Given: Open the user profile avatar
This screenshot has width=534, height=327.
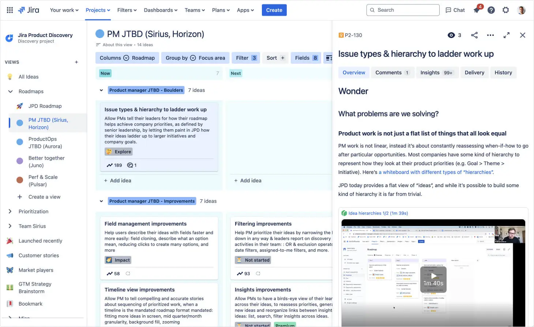Looking at the screenshot, I should [x=522, y=10].
